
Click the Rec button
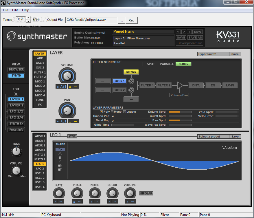[x=131, y=20]
